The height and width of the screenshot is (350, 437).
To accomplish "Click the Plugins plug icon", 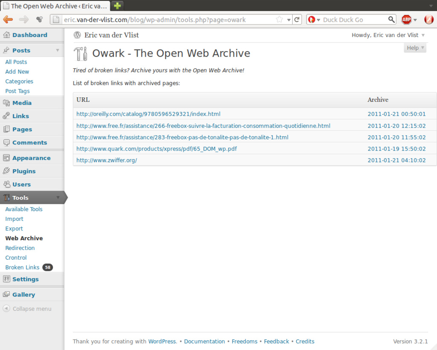I will 6,171.
